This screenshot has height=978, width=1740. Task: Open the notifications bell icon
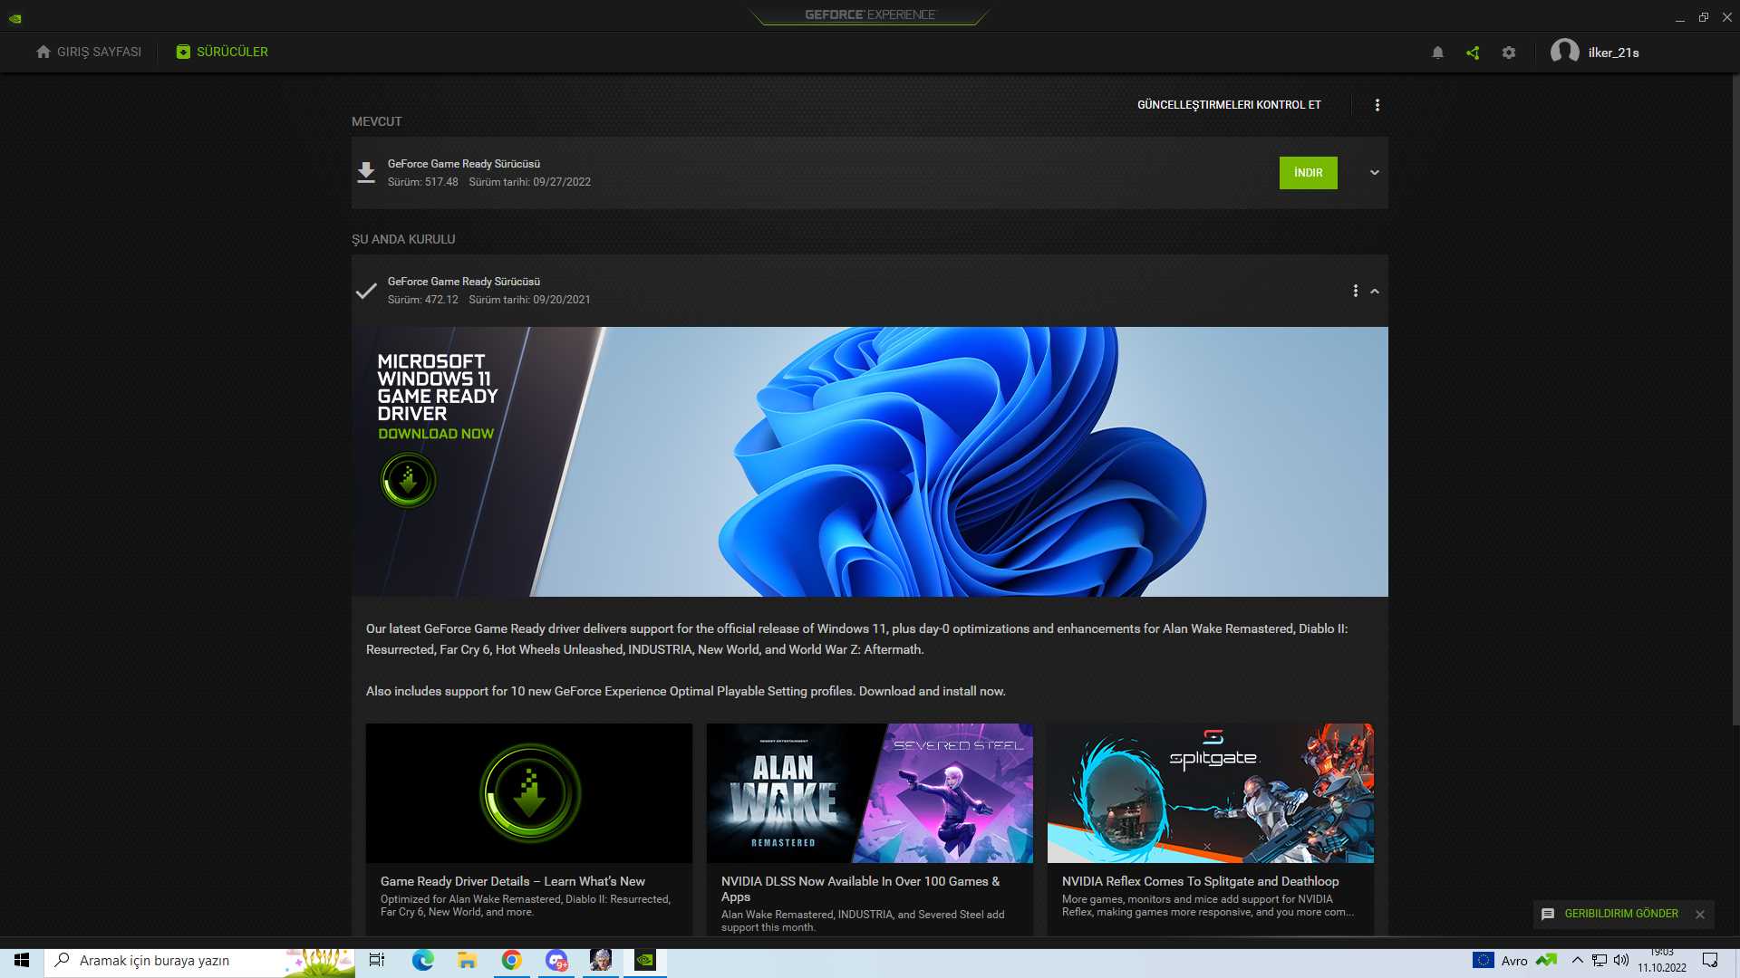pos(1437,53)
